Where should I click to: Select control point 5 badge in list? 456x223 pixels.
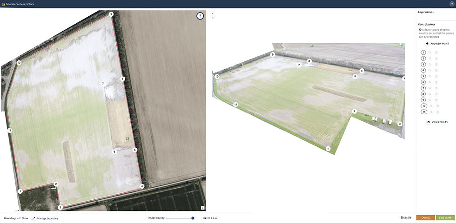tap(423, 76)
